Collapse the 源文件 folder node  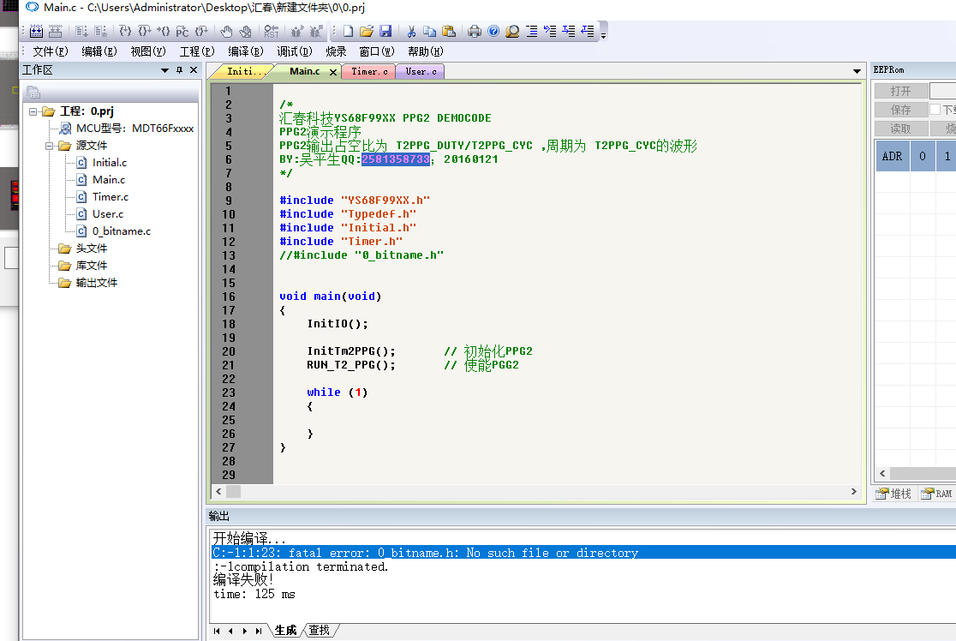pos(49,146)
